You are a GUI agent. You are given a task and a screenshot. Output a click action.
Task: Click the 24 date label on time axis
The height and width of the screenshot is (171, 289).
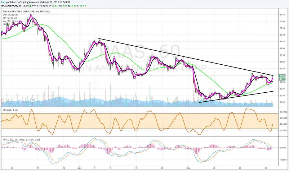pos(266,168)
